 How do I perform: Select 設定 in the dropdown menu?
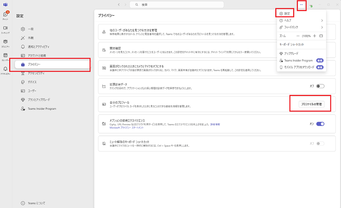point(287,14)
